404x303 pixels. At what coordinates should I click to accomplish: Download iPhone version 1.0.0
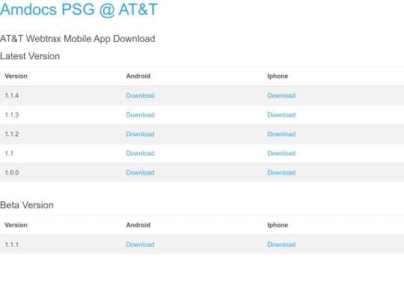(281, 173)
